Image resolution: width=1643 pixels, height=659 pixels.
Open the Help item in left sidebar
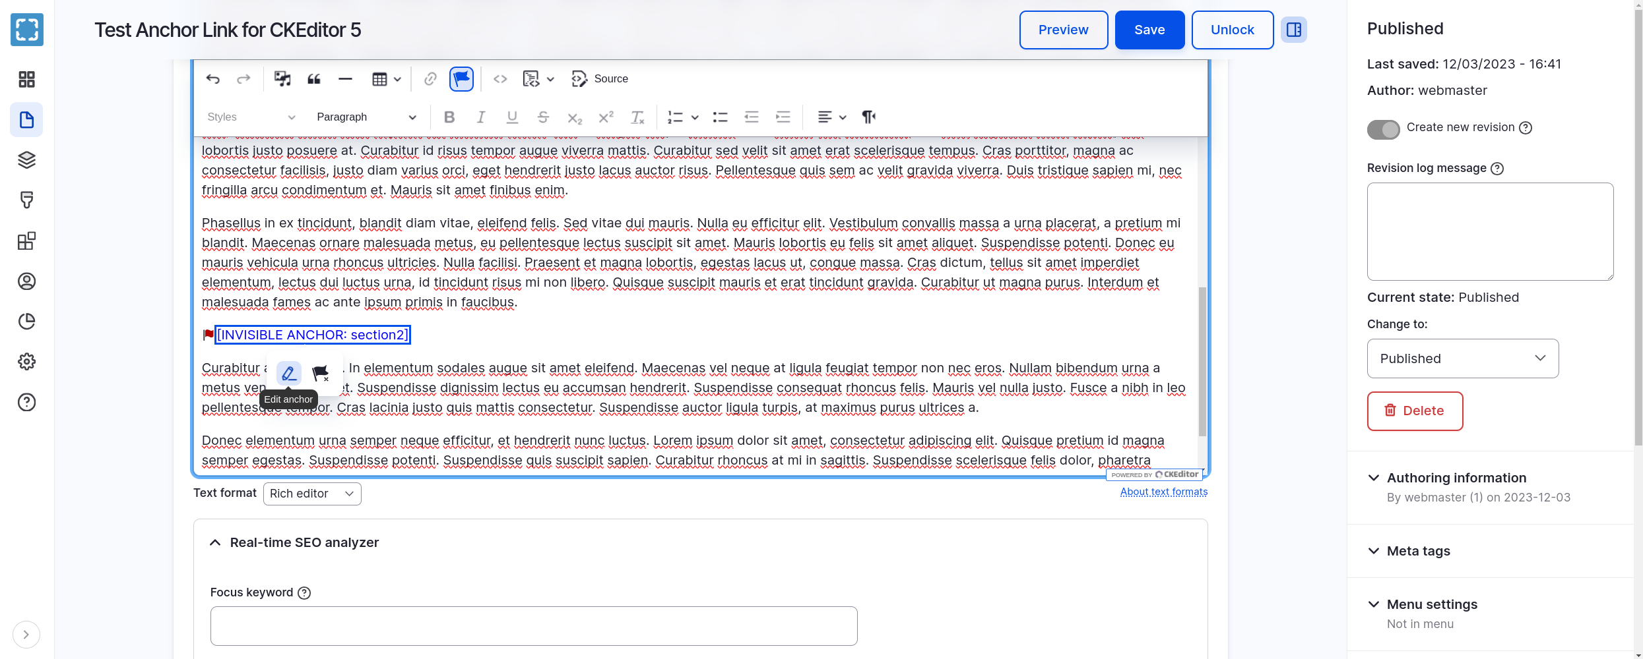(x=26, y=402)
